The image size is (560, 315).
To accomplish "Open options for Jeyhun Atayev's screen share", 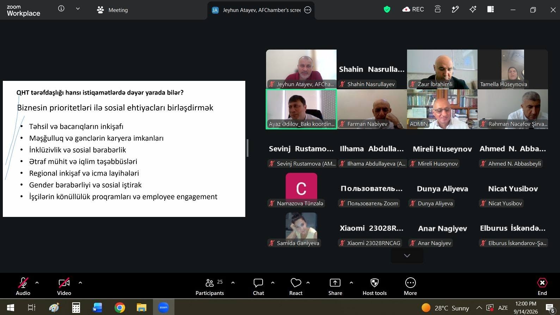I will pyautogui.click(x=308, y=10).
